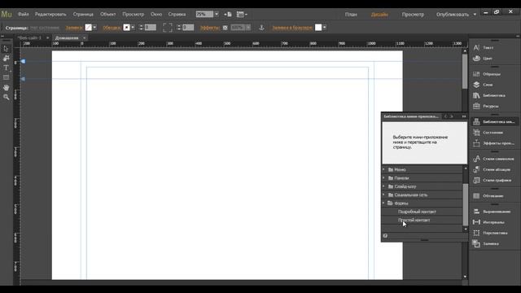Collapse the widget library panel arrows
Image resolution: width=521 pixels, height=293 pixels.
tap(464, 116)
